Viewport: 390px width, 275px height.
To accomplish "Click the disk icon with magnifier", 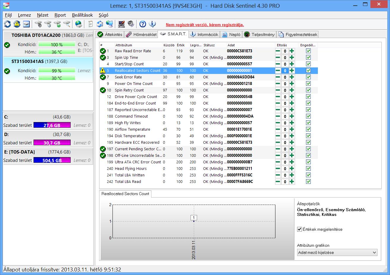I will point(67,24).
